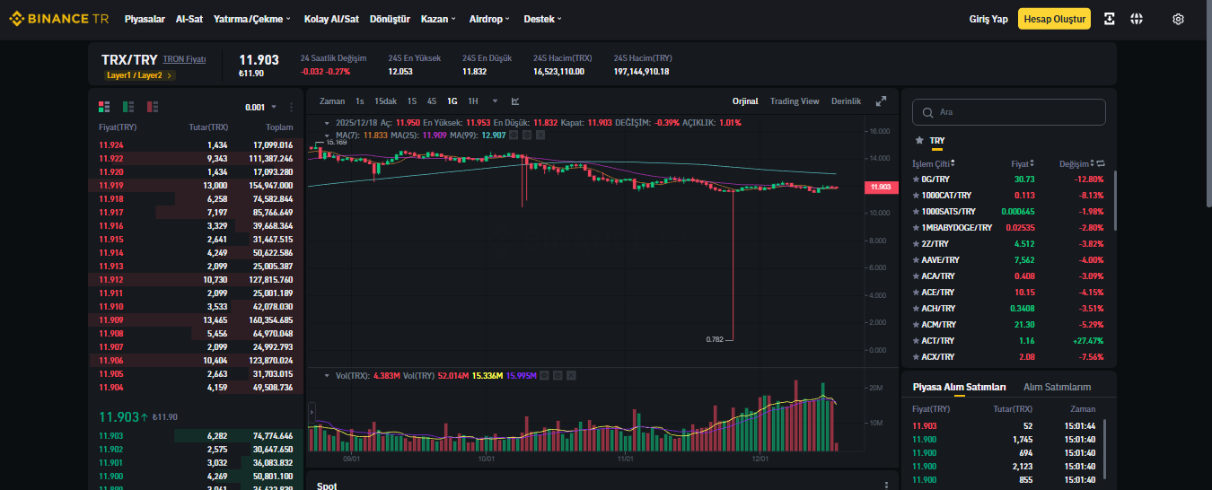This screenshot has height=490, width=1212.
Task: Open chart technical indicators icon
Action: (x=515, y=101)
